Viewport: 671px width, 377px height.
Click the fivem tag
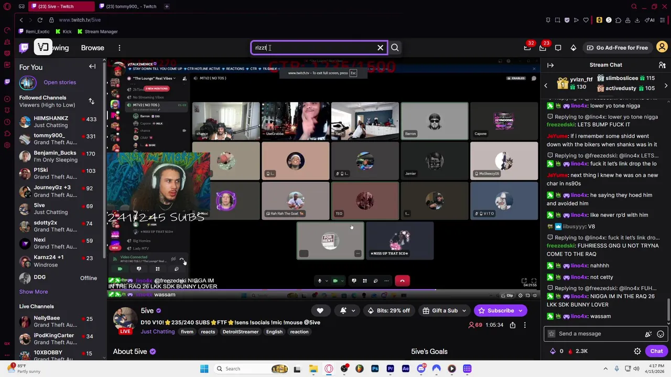pos(187,331)
